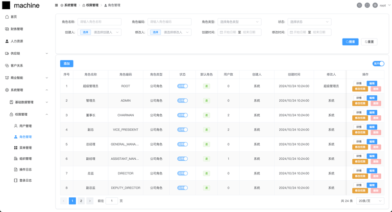Expand the 基础数据管理 sidebar chevron
The image size is (392, 212).
coord(47,102)
